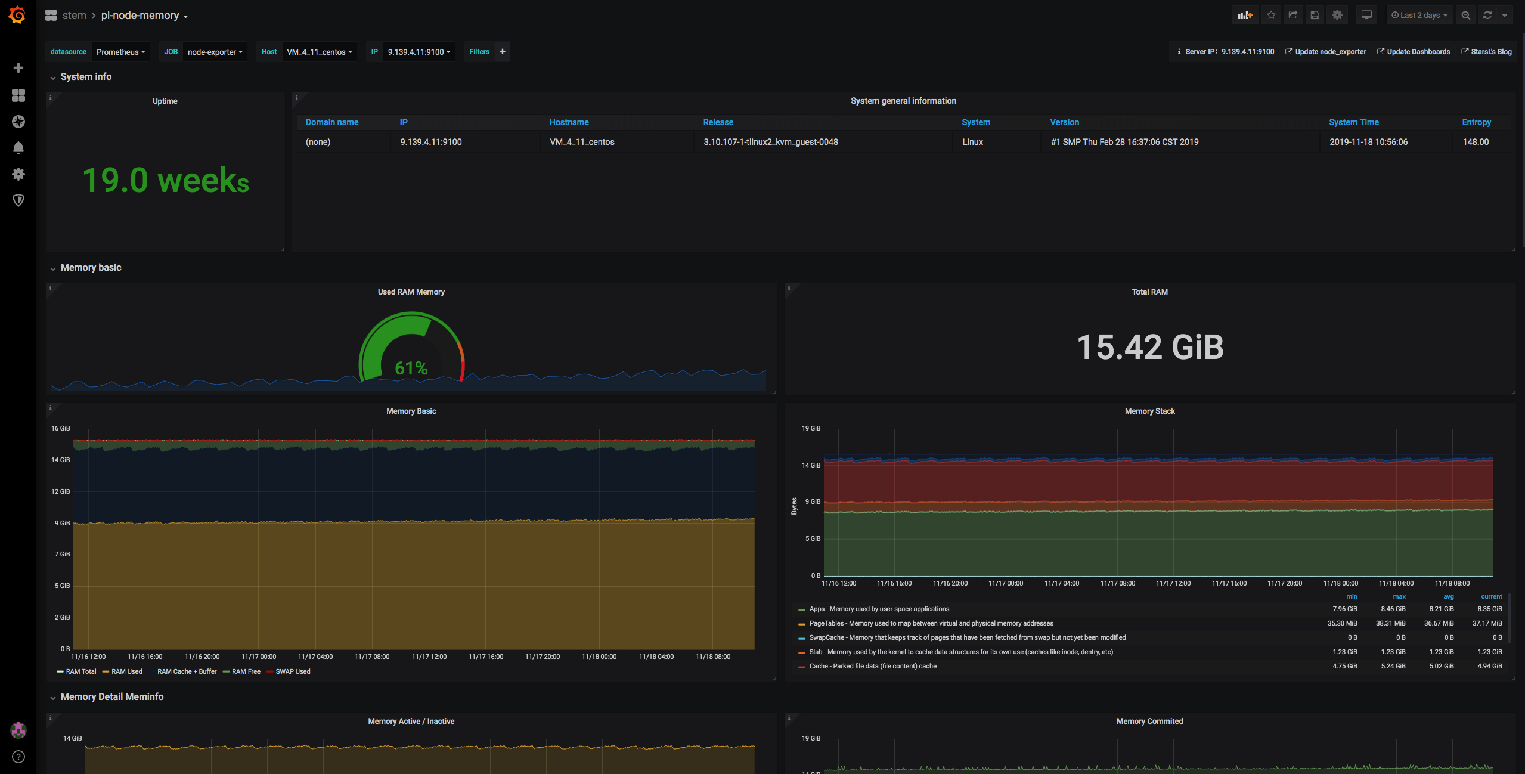Open the Last 2 days time picker
1525x774 pixels.
pos(1419,16)
